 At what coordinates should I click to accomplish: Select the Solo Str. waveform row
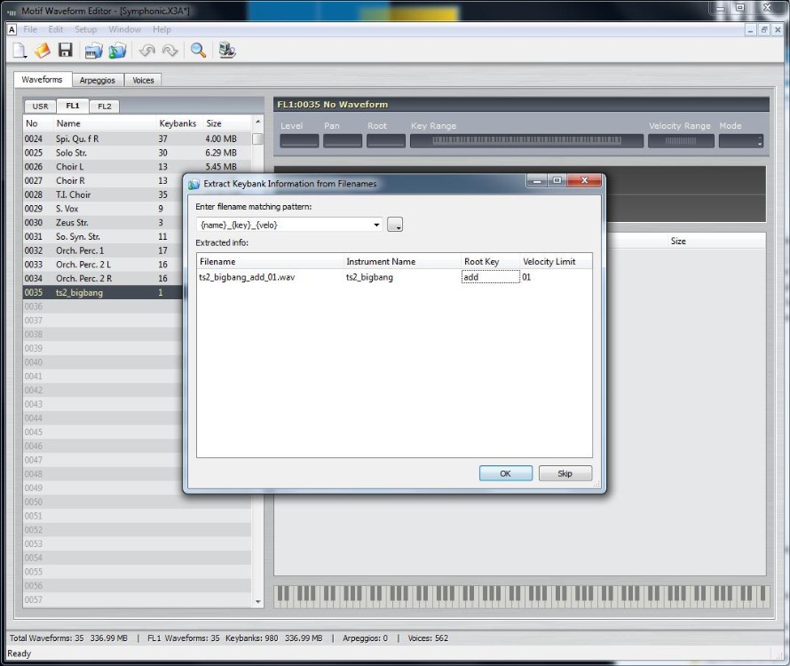tap(137, 153)
